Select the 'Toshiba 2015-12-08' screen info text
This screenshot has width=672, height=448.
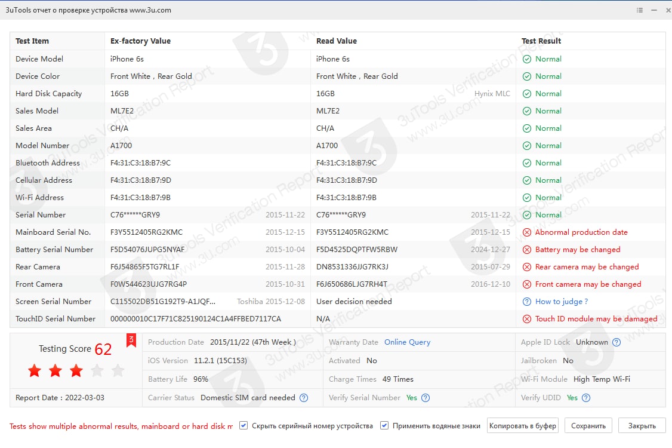click(271, 302)
